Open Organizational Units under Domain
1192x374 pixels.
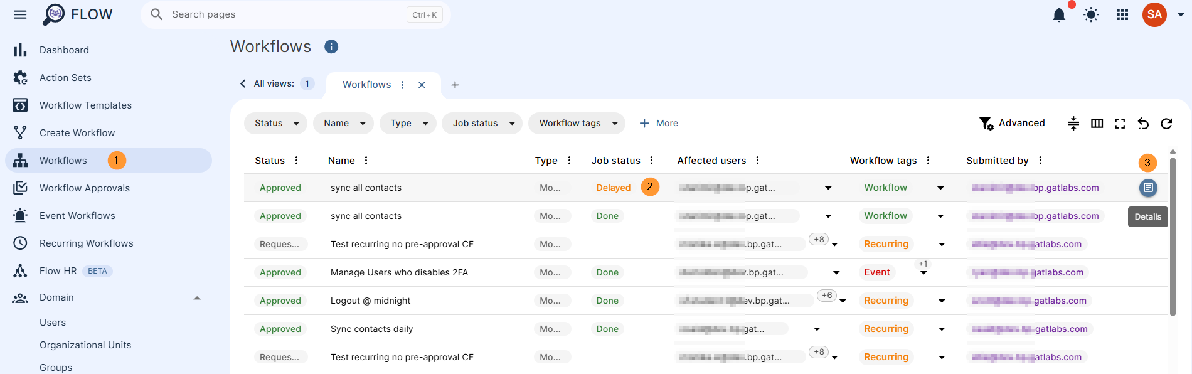[x=85, y=345]
